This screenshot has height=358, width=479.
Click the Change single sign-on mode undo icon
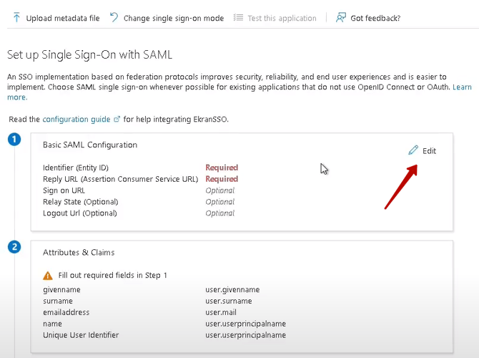pos(114,18)
